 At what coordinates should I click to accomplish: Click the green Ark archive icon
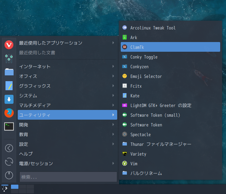(x=125, y=37)
